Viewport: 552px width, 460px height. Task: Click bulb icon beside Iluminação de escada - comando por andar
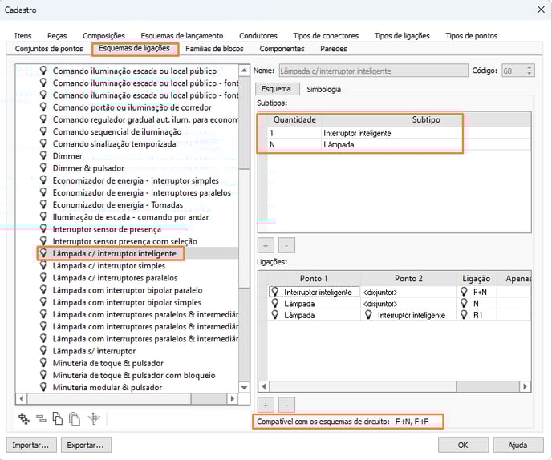tap(43, 216)
